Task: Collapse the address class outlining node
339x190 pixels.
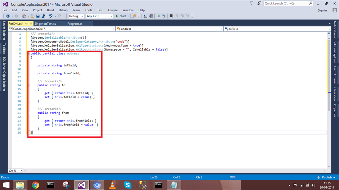Action: point(29,54)
